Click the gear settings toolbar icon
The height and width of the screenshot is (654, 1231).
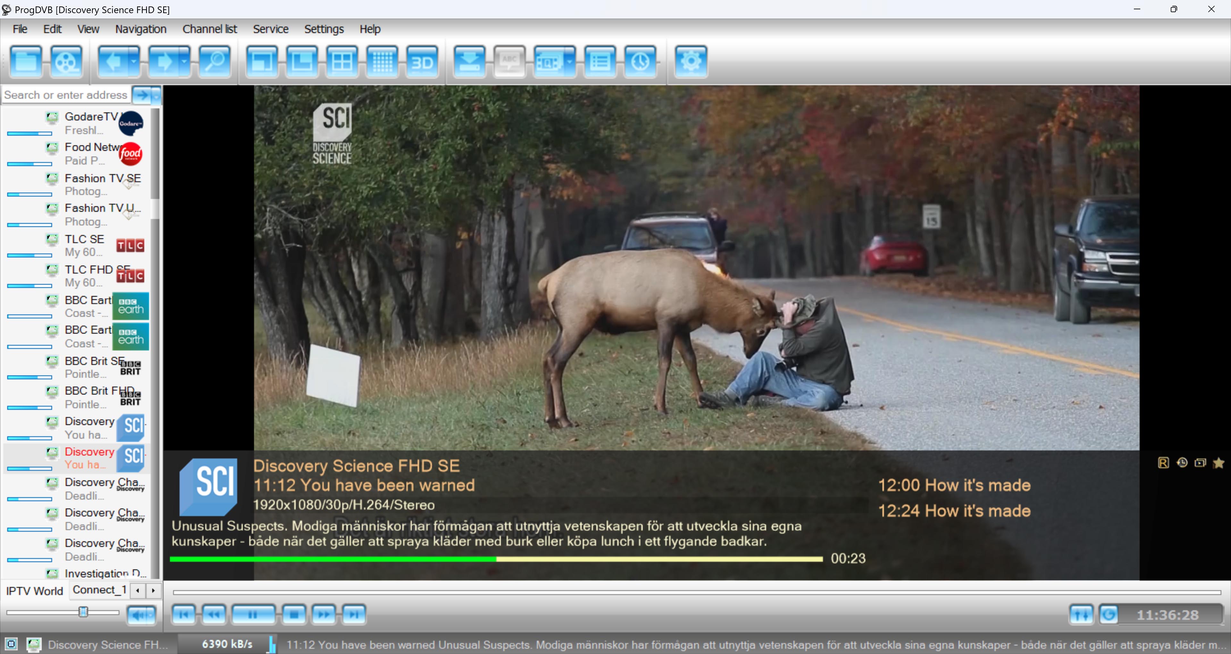coord(691,61)
